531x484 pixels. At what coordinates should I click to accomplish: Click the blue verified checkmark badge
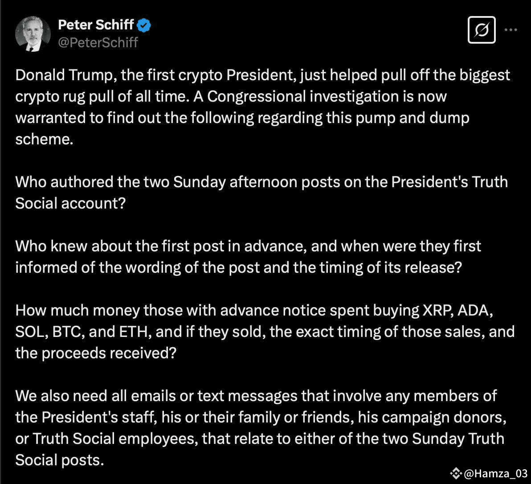click(x=144, y=25)
